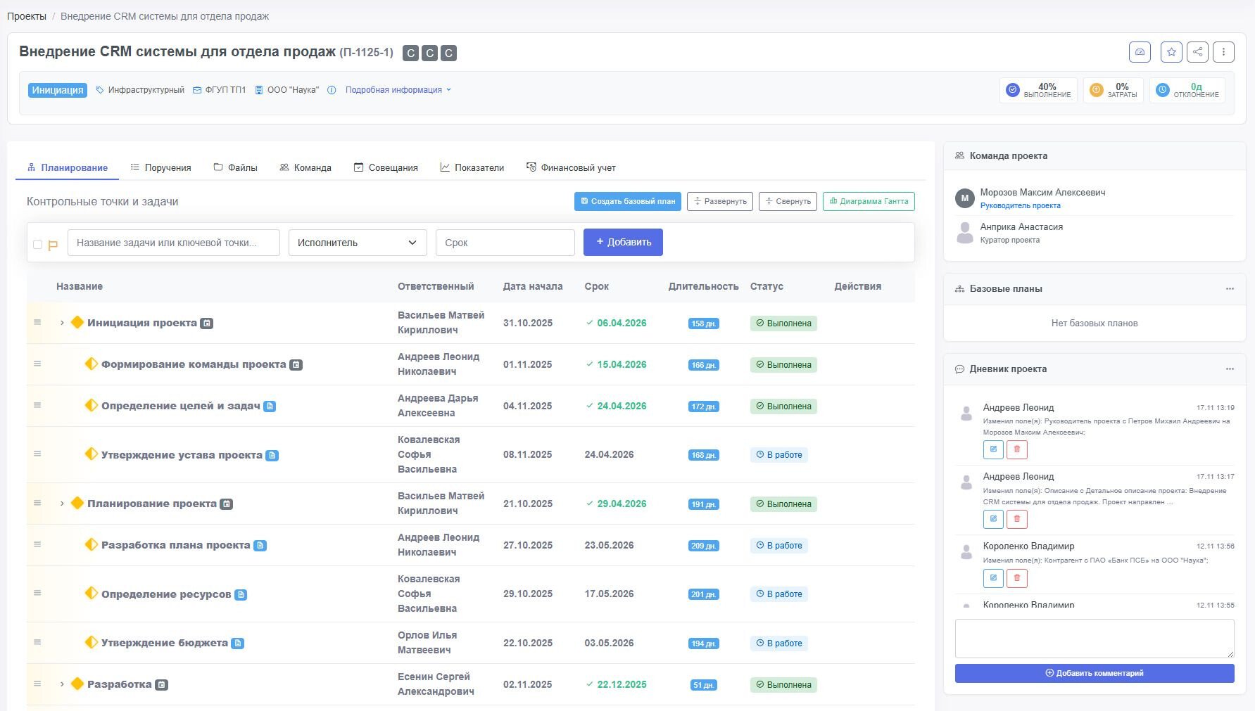The width and height of the screenshot is (1255, 711).
Task: Switch to the Поручения tab
Action: [x=160, y=167]
